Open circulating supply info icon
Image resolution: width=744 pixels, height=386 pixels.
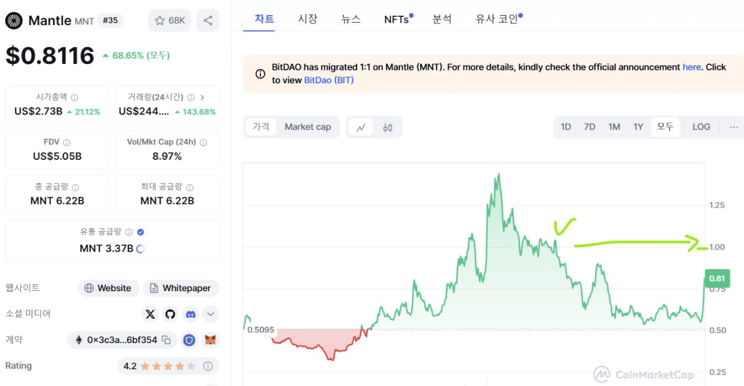click(129, 232)
